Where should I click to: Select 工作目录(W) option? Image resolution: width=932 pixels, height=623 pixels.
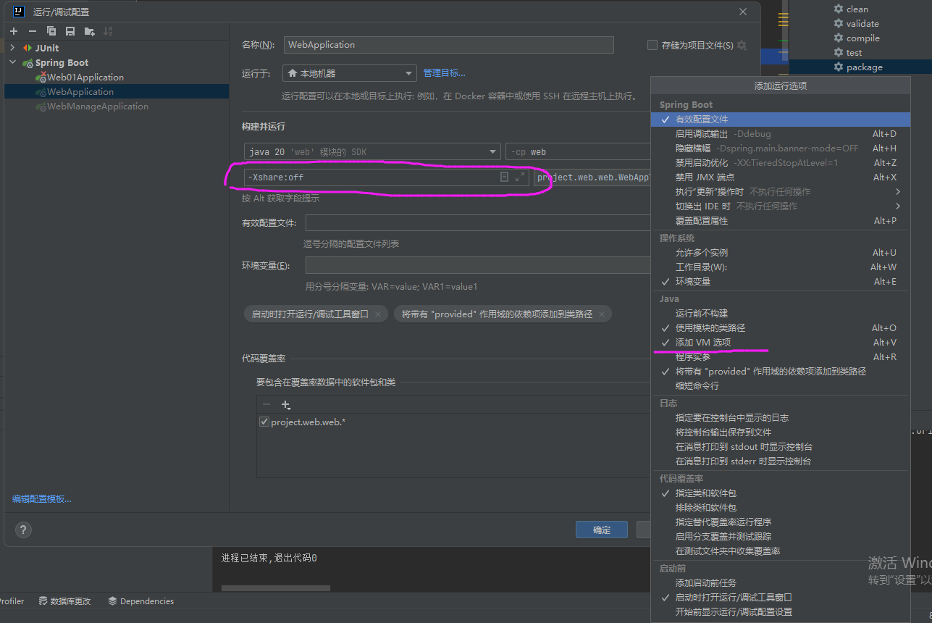point(781,267)
